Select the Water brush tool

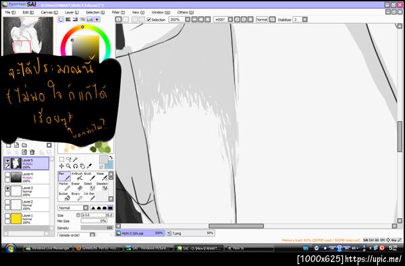point(102,176)
